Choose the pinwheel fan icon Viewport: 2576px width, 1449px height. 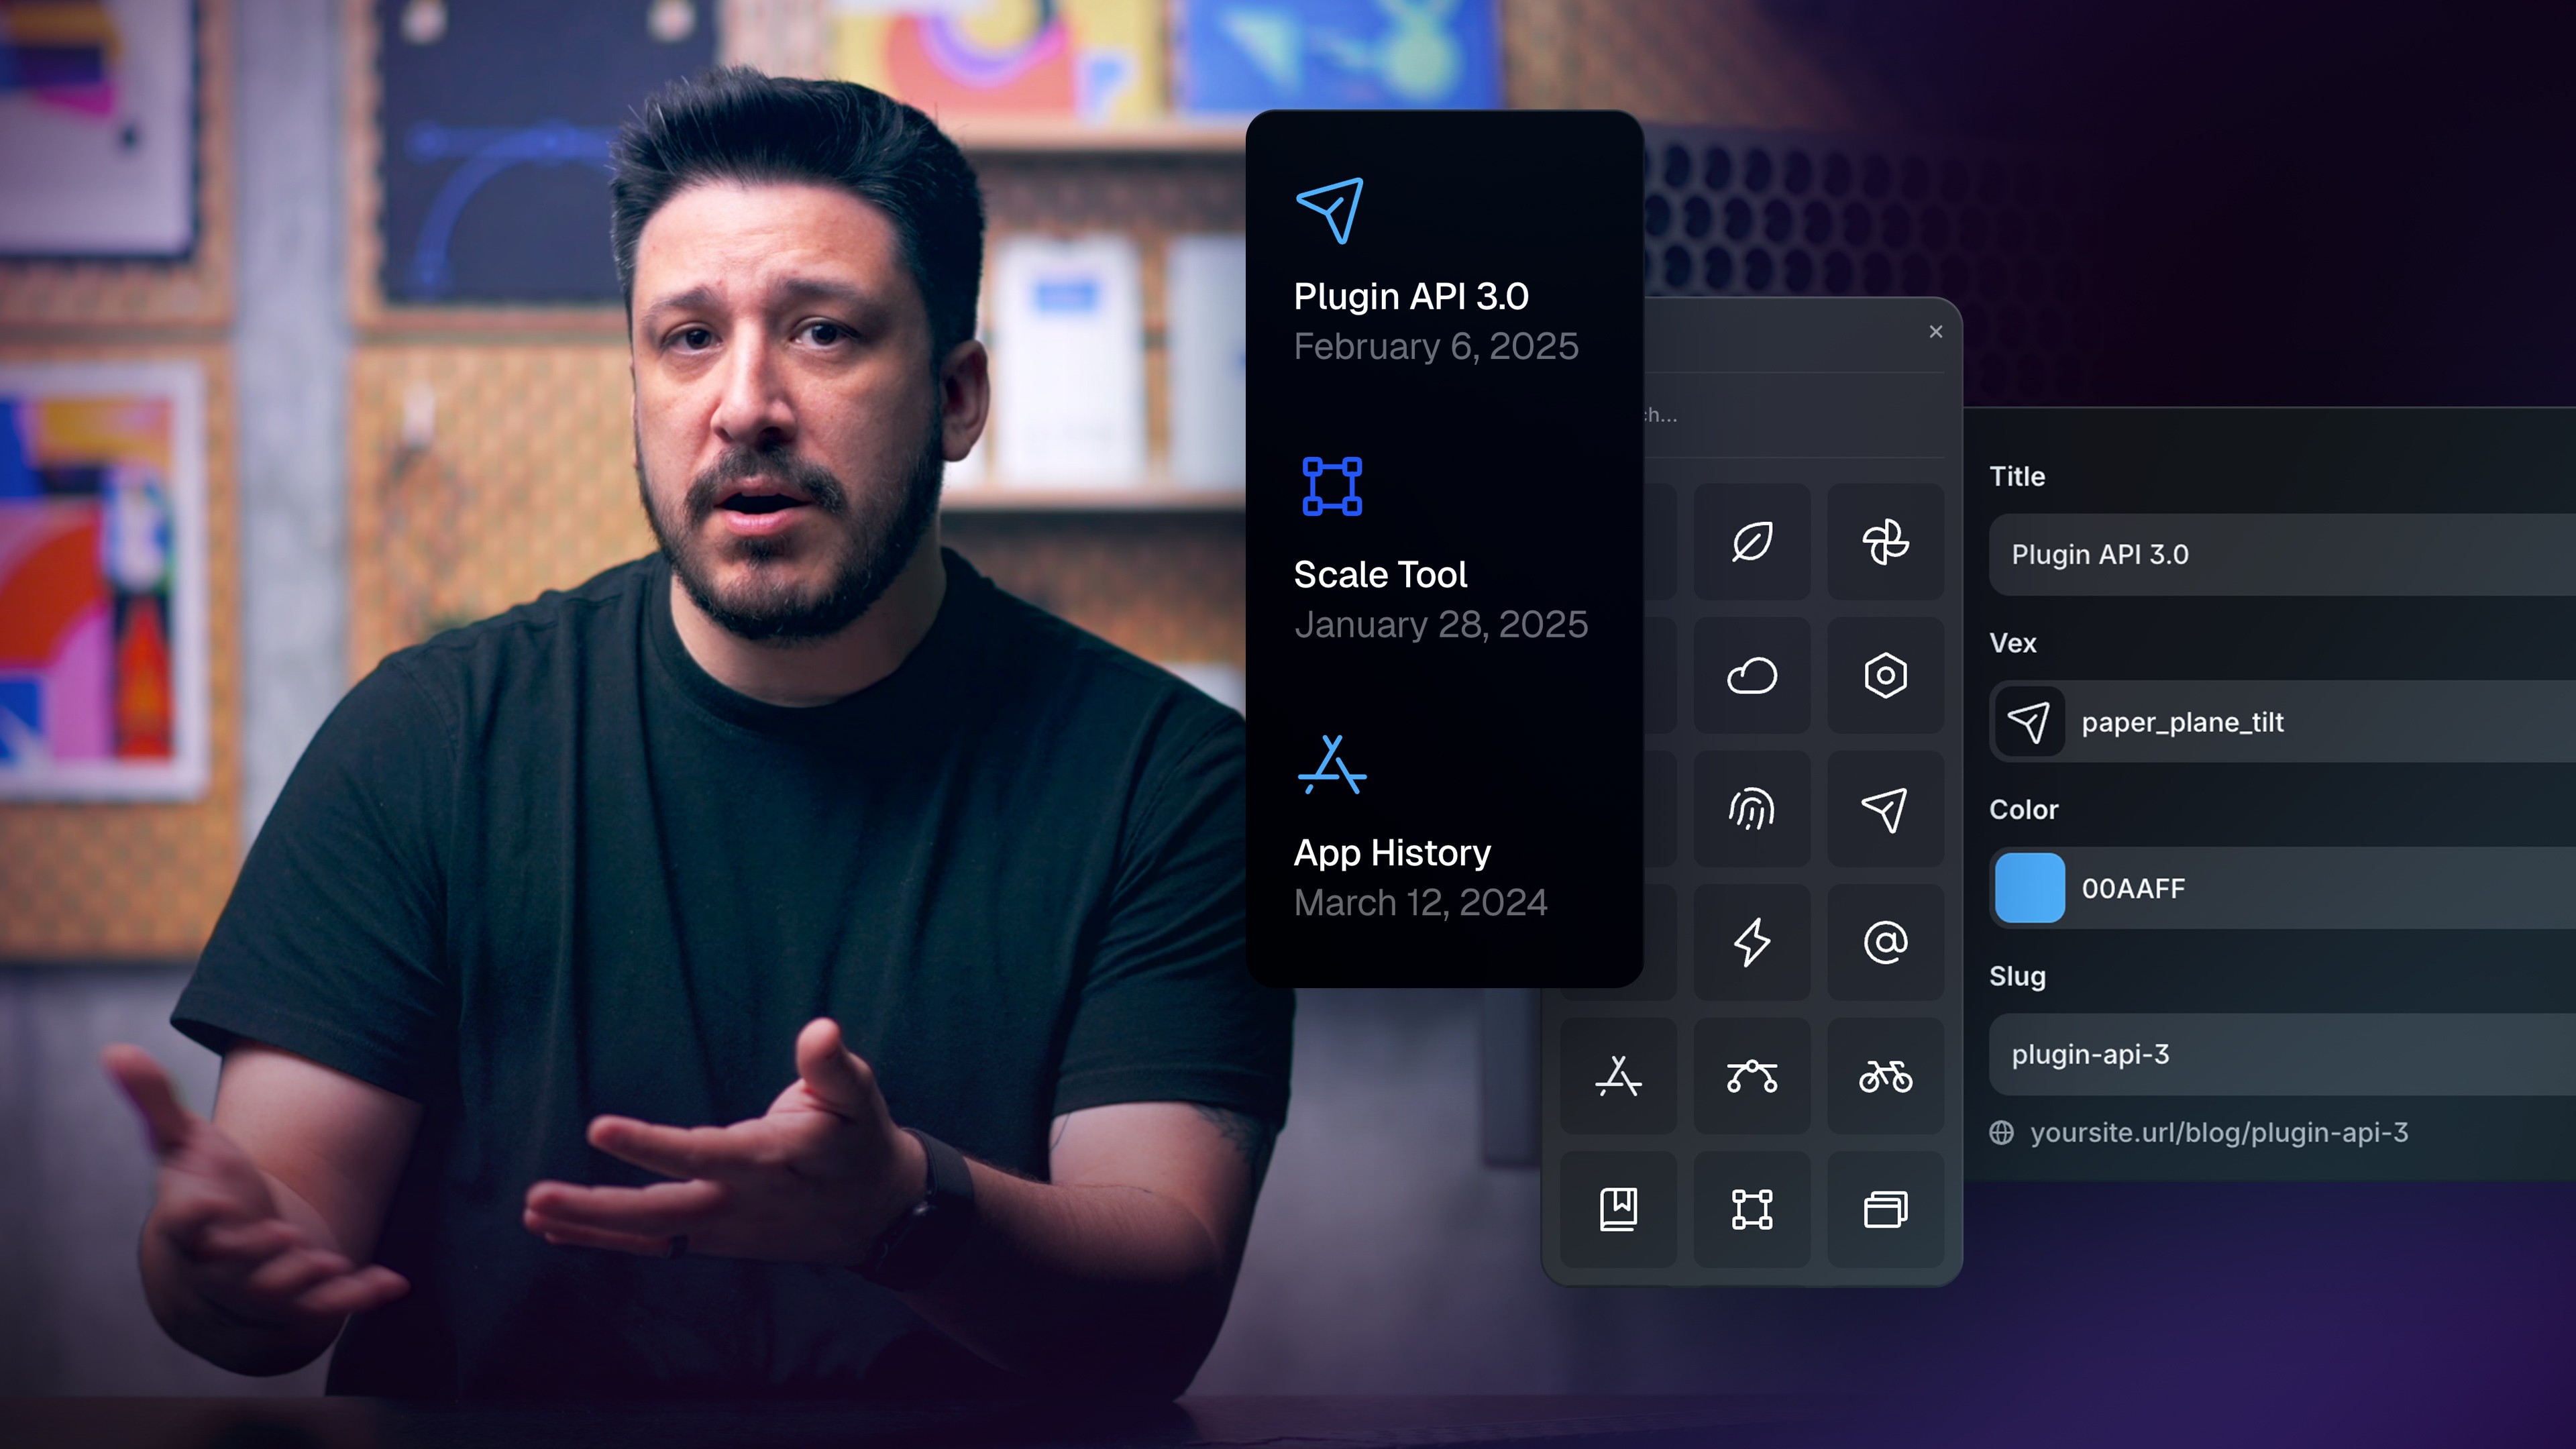(x=1885, y=542)
